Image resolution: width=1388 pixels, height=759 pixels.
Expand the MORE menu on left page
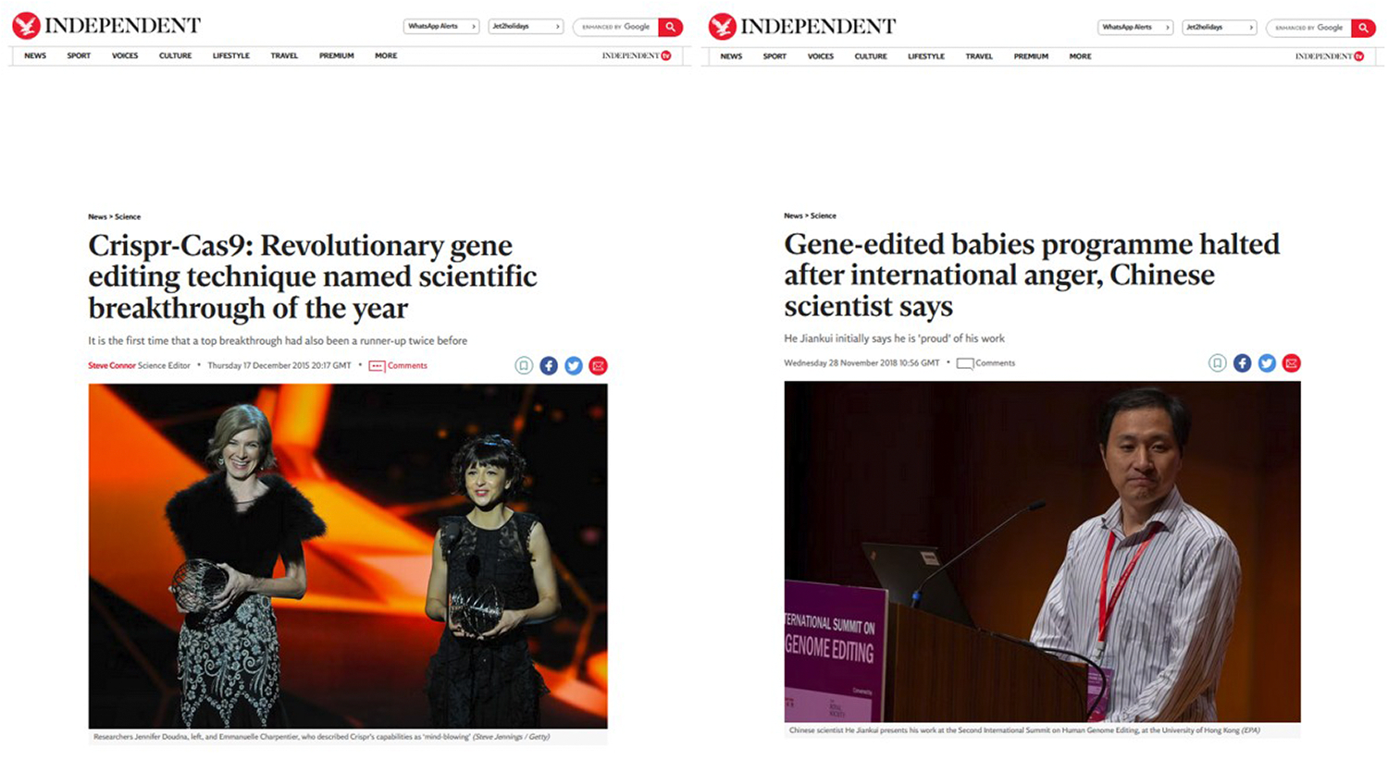386,56
